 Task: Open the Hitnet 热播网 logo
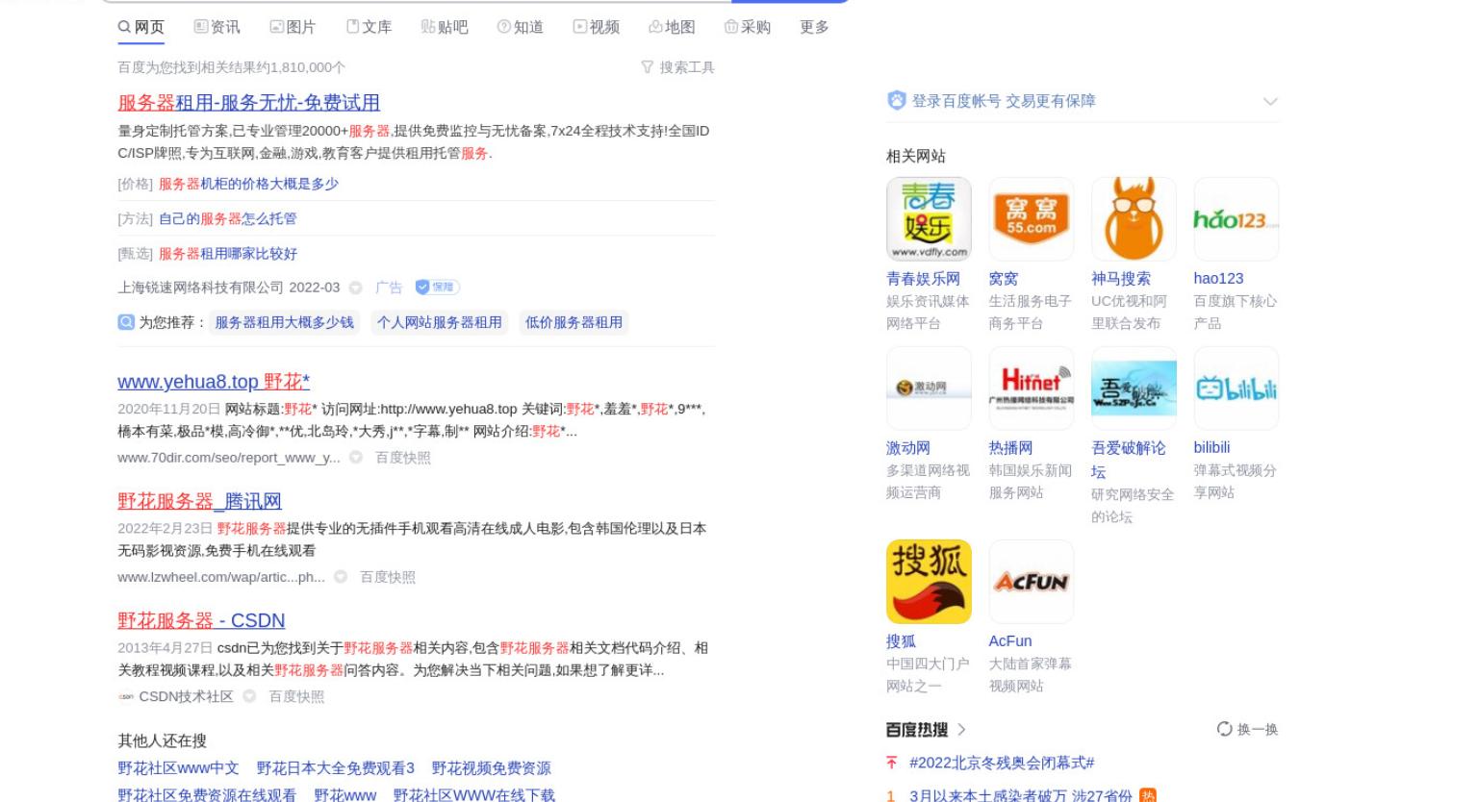(1032, 388)
